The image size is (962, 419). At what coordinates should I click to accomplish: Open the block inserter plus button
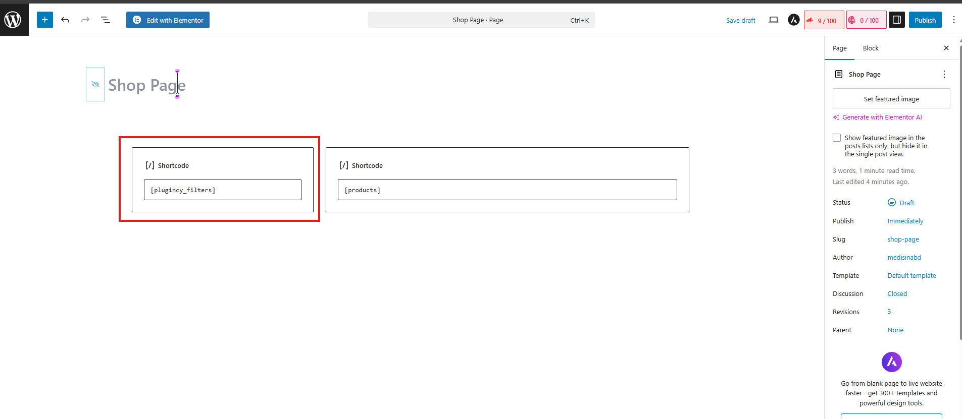[x=45, y=20]
